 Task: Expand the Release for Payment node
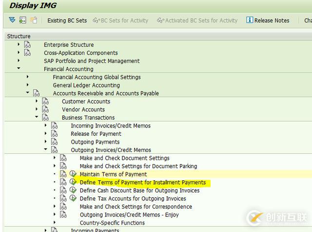tap(45, 133)
